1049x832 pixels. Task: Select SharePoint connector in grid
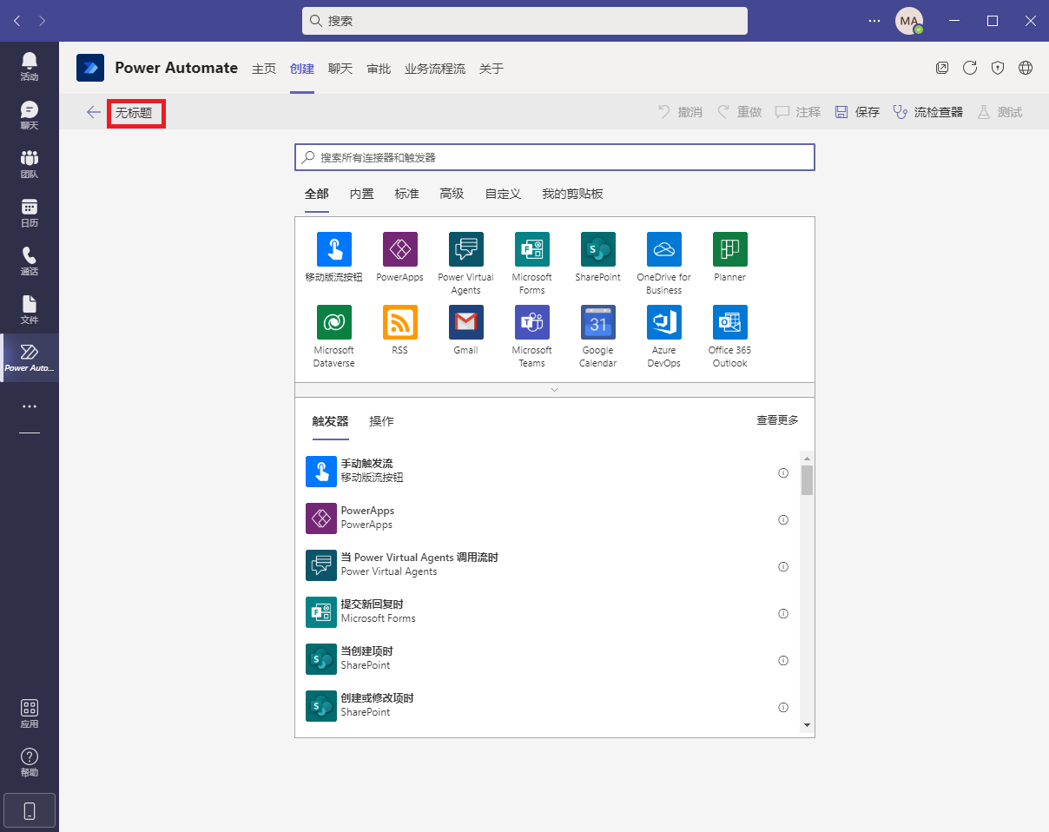(x=598, y=249)
